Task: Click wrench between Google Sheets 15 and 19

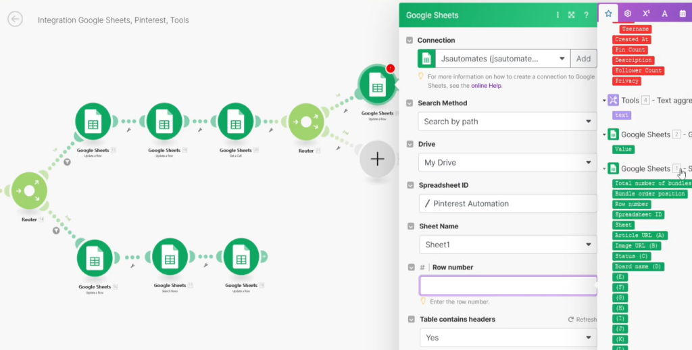Action: pyautogui.click(x=128, y=130)
